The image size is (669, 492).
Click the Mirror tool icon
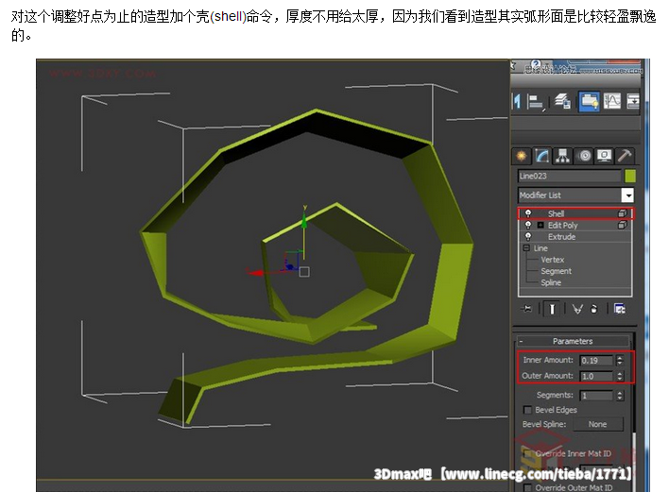[517, 102]
